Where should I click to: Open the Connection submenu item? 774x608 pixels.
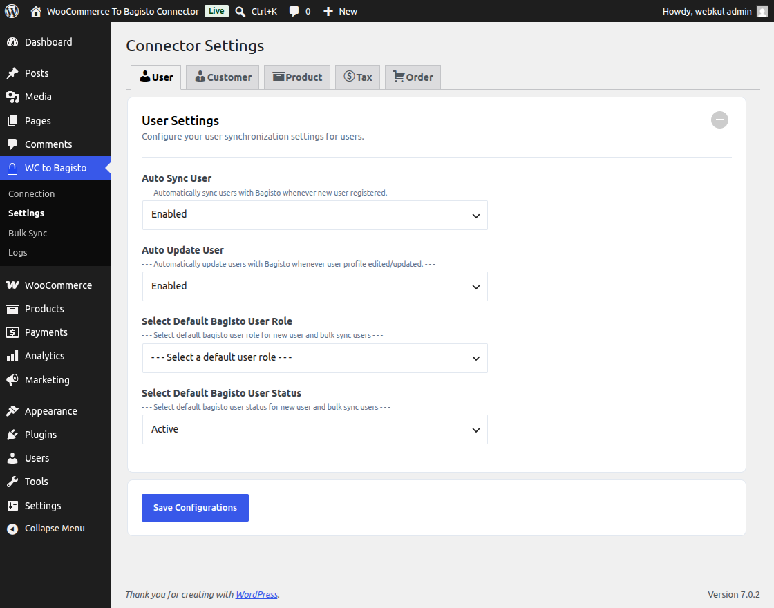coord(32,194)
